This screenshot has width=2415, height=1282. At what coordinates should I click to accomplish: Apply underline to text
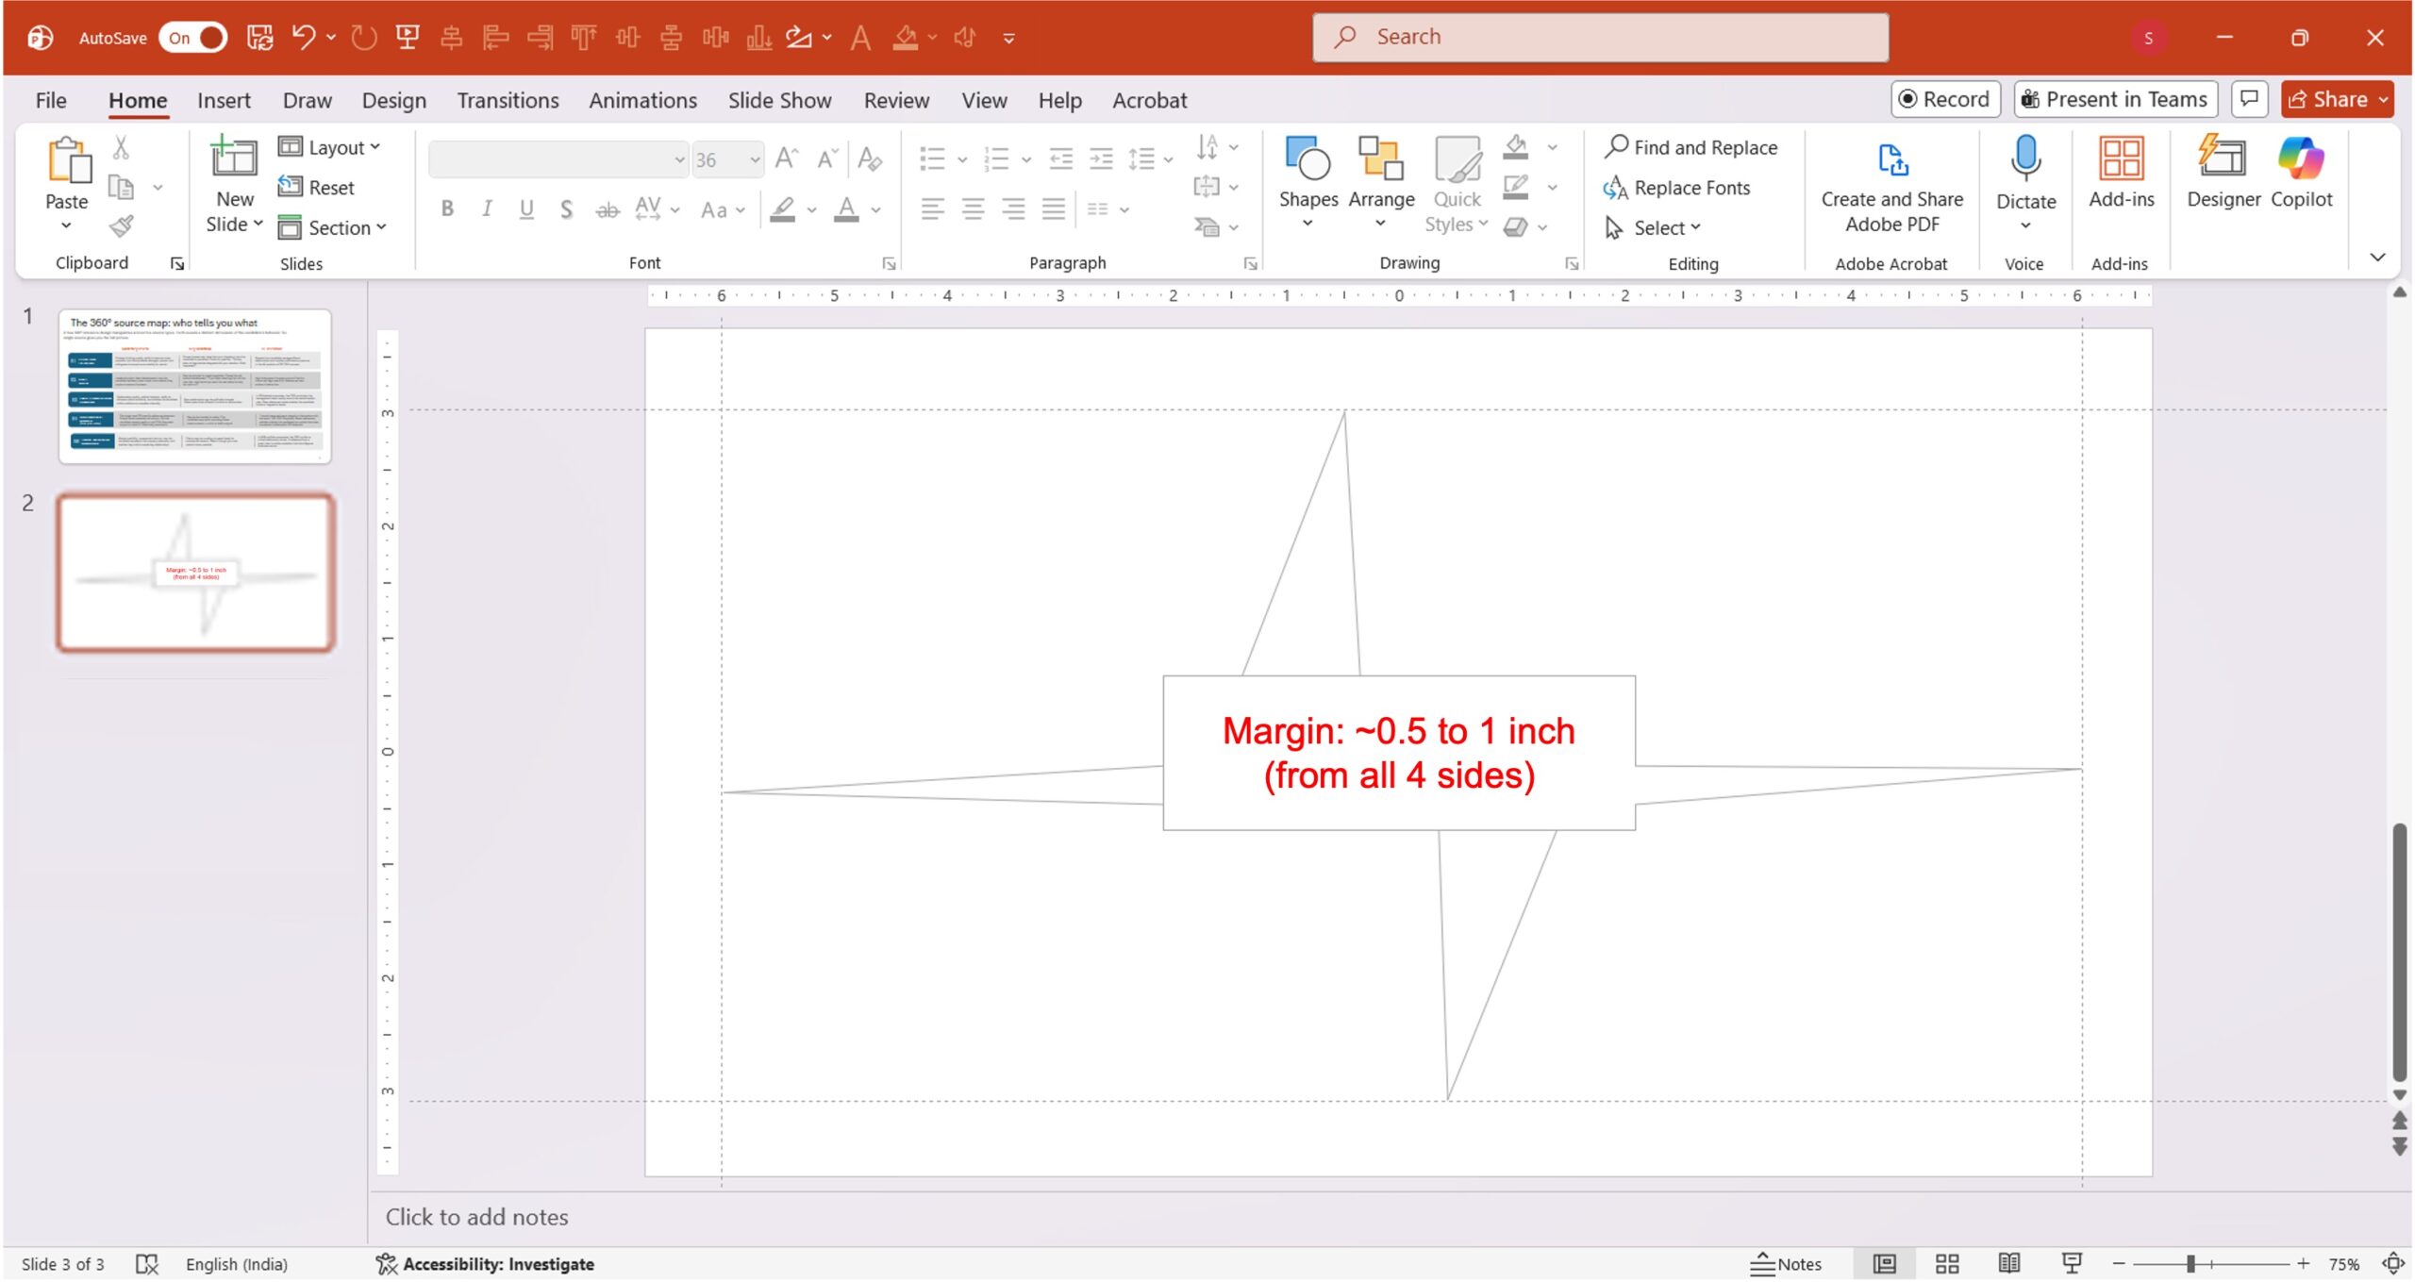[x=525, y=209]
